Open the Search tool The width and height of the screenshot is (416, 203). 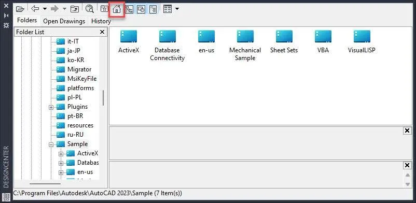click(90, 9)
